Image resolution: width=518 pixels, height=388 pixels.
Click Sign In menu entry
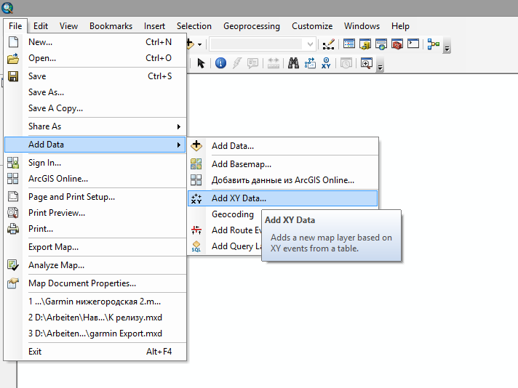tap(44, 163)
